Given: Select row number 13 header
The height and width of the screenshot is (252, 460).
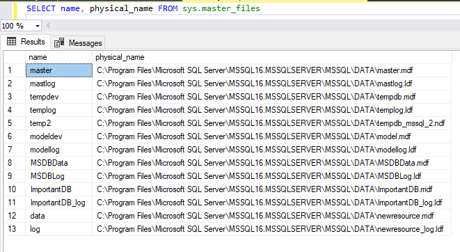Looking at the screenshot, I should pos(15,229).
